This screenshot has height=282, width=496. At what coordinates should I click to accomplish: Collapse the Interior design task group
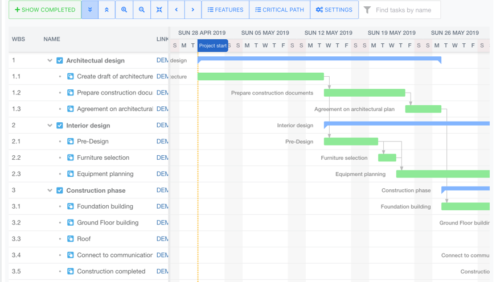(x=50, y=126)
